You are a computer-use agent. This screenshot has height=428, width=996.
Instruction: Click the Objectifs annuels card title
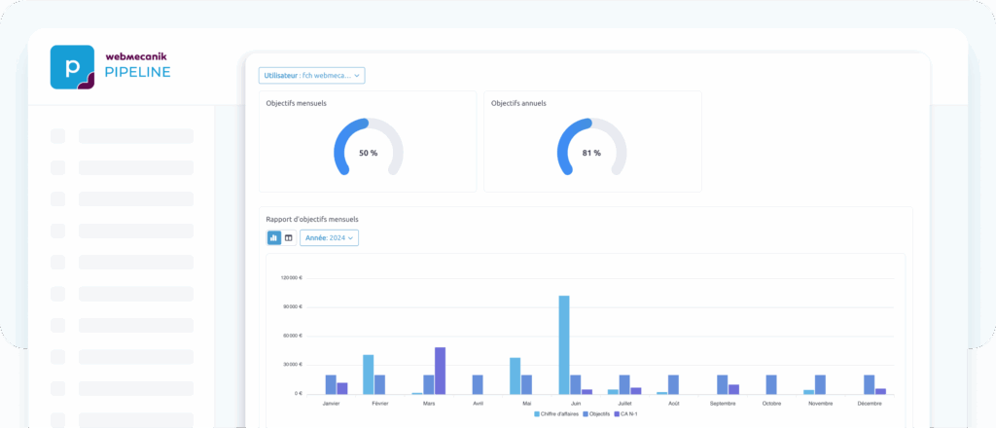coord(517,103)
